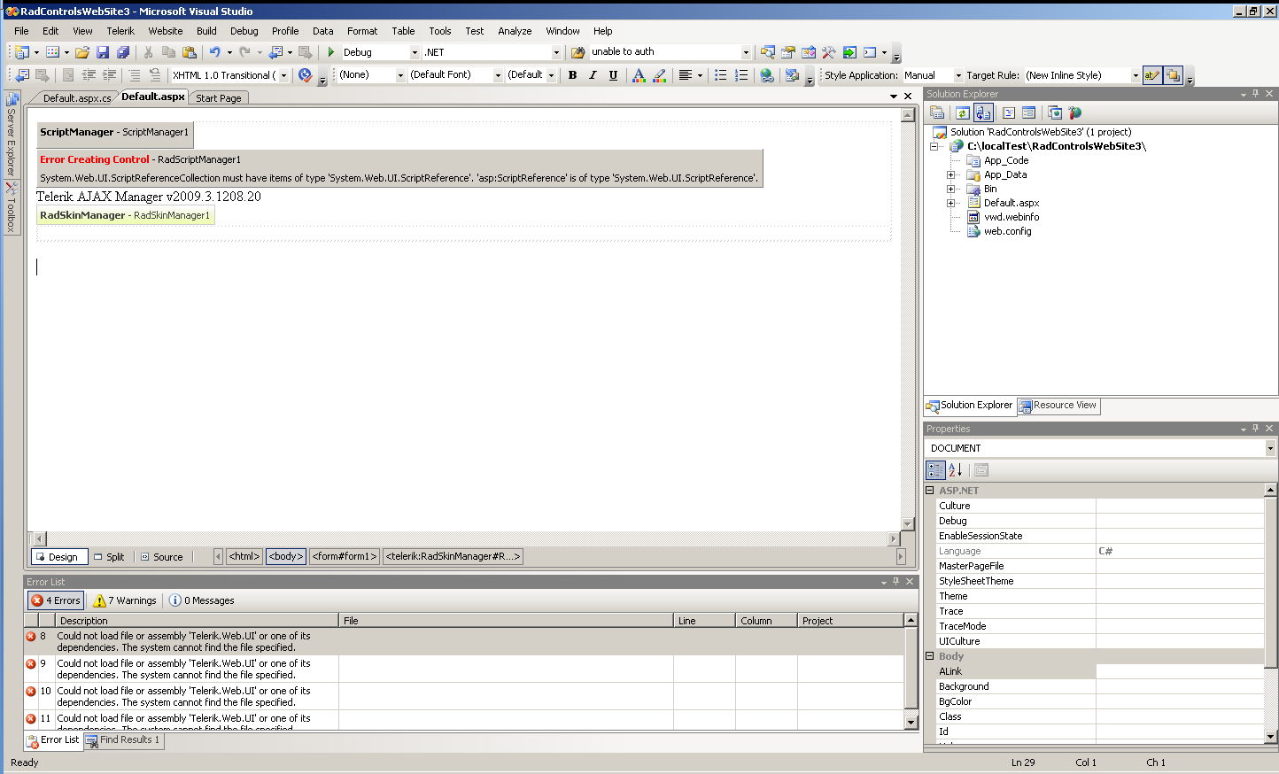
Task: Switch to the Start Page tab
Action: click(219, 98)
